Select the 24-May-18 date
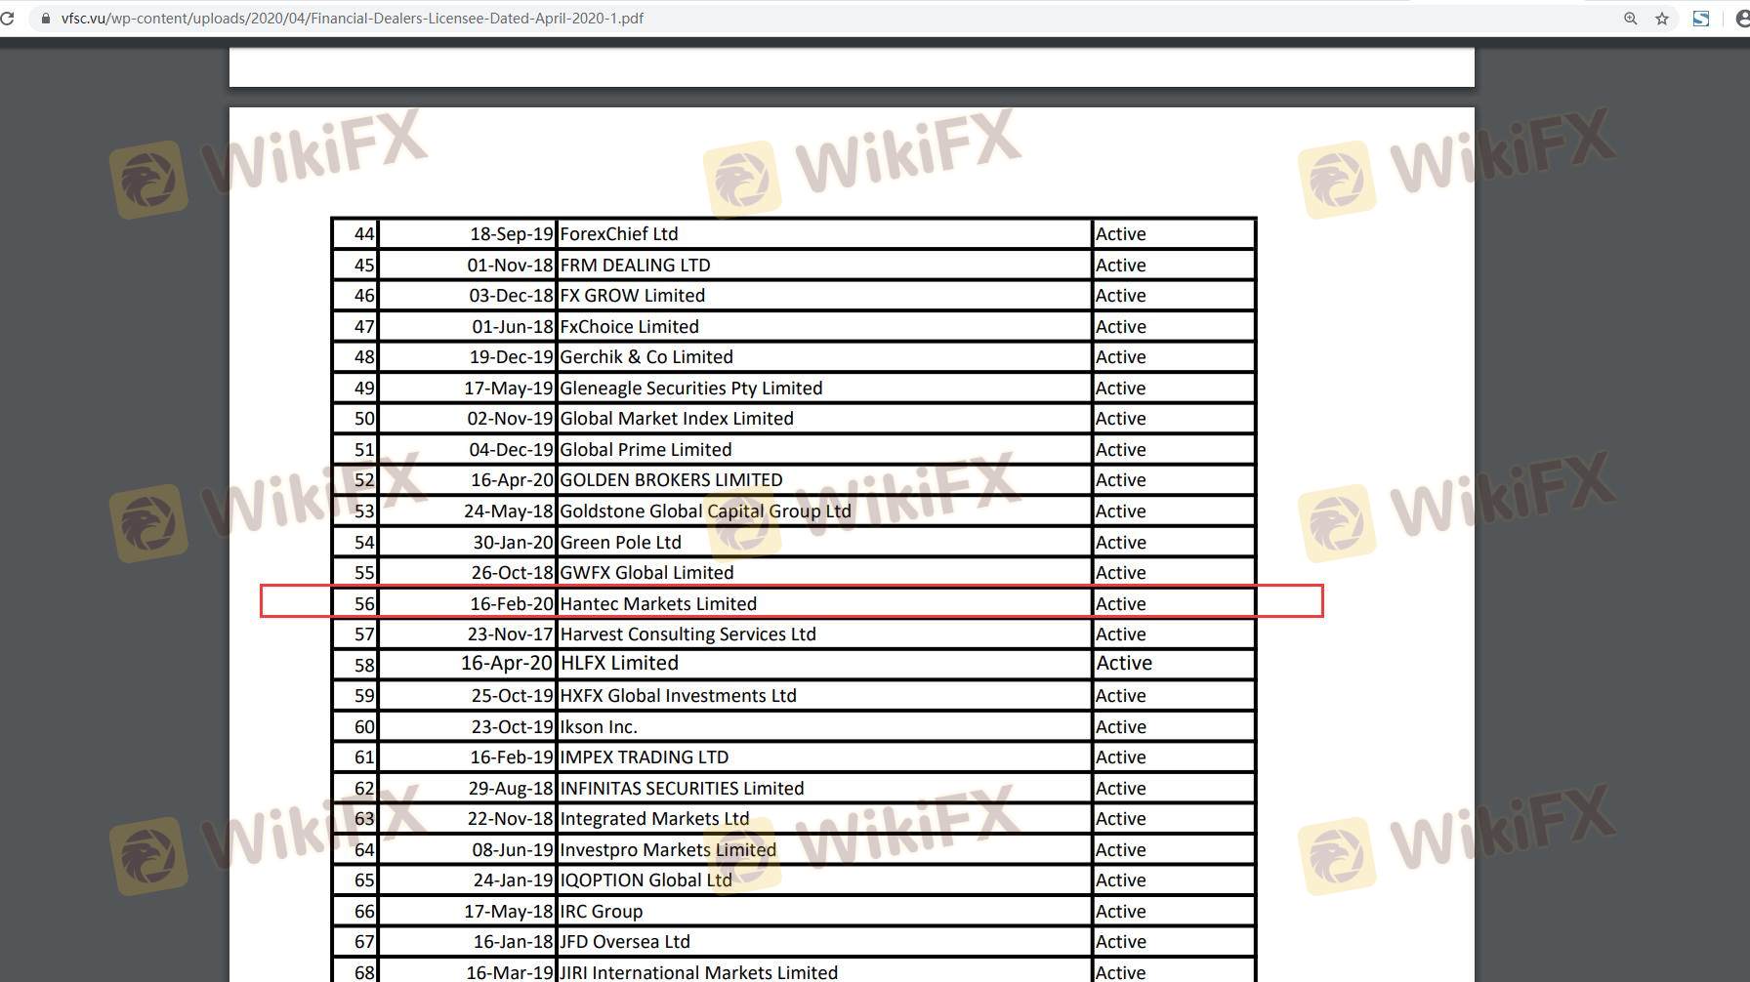Screen dimensions: 1750x982 click(x=509, y=511)
